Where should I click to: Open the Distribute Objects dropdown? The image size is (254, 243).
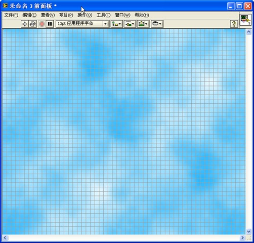point(130,24)
